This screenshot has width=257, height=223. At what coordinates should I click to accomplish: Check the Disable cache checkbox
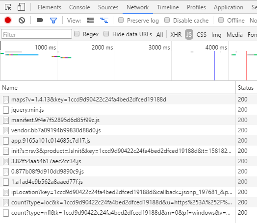167,20
